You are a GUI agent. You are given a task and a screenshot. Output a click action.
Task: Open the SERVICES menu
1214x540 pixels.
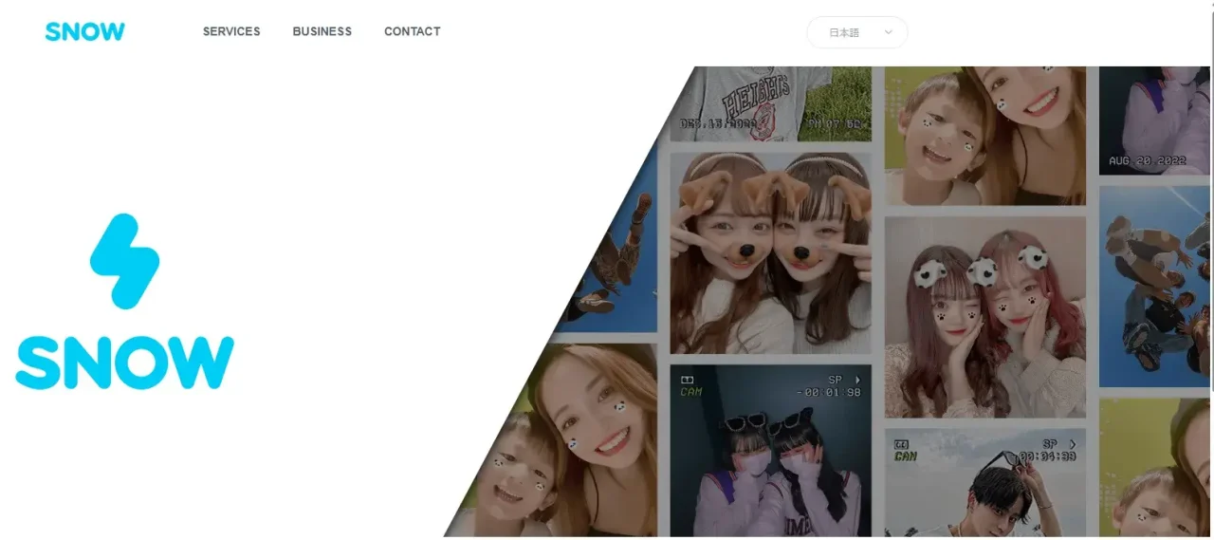click(x=231, y=31)
